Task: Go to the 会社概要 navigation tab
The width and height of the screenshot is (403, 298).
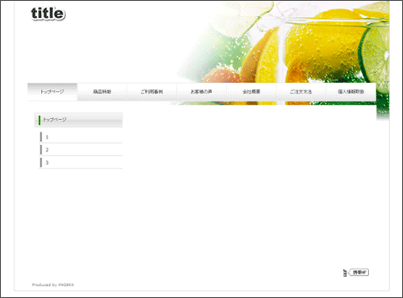Action: (x=251, y=92)
